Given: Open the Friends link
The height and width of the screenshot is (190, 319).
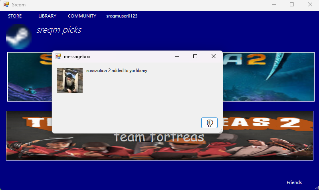Looking at the screenshot, I should pos(294,182).
